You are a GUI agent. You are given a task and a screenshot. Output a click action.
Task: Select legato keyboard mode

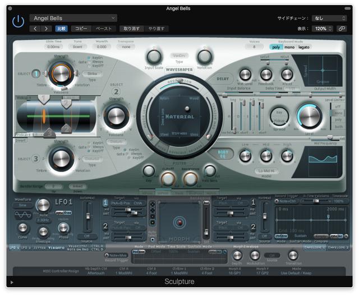pyautogui.click(x=303, y=47)
